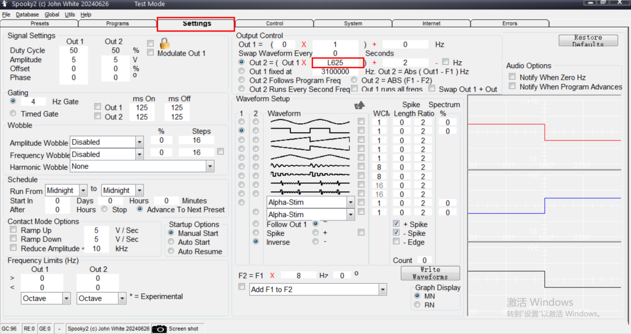Tick the Ramp Up checkbox
631x334 pixels.
[13, 231]
